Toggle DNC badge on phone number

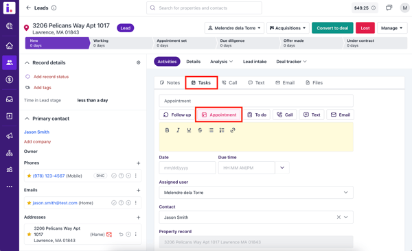(100, 176)
